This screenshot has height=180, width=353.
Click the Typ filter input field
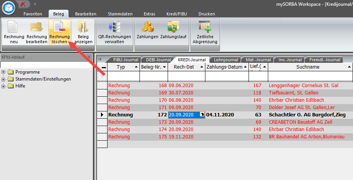click(x=124, y=76)
